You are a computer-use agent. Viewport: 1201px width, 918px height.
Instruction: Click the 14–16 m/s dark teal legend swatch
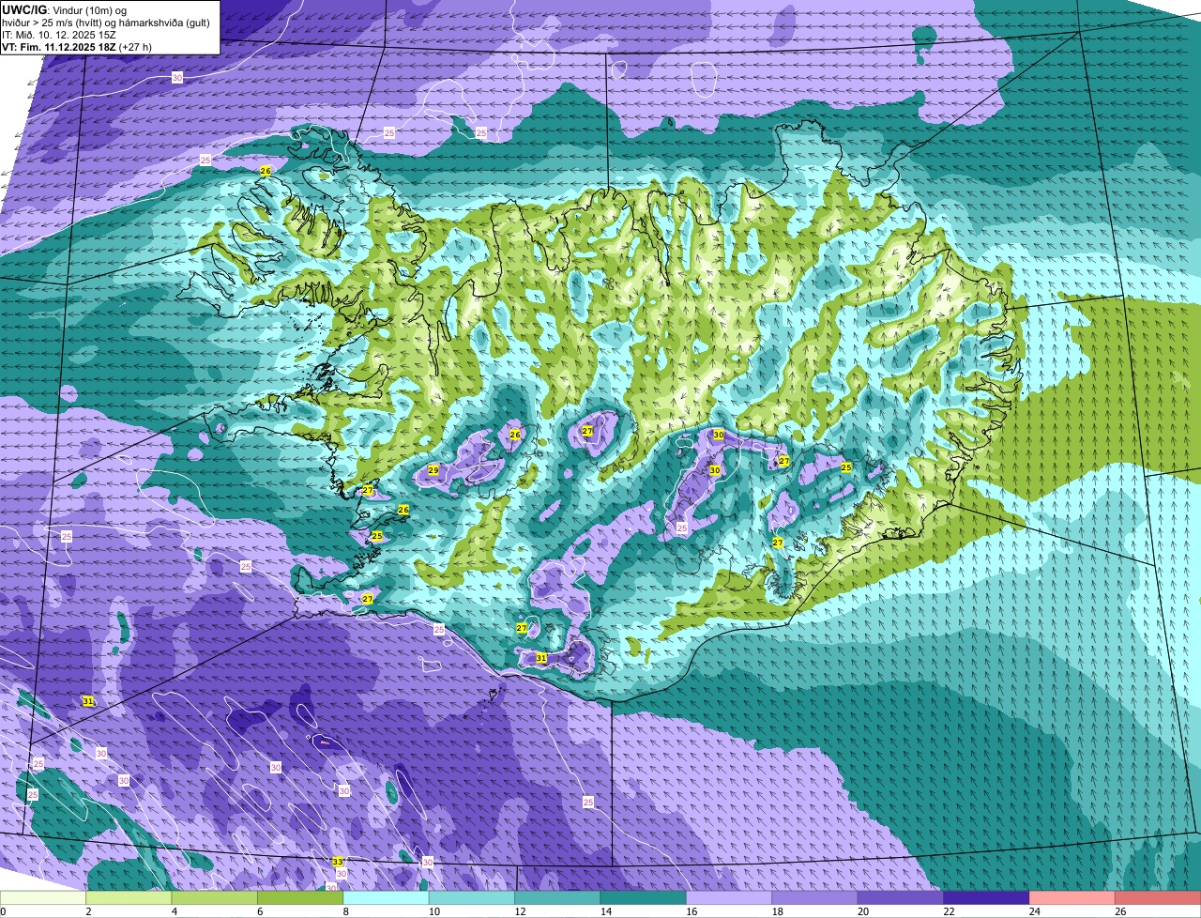644,898
